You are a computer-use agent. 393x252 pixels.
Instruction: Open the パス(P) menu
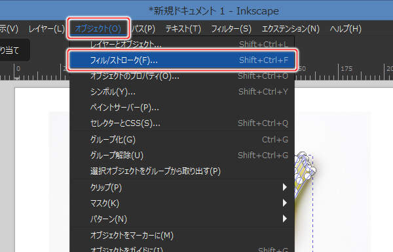click(x=143, y=29)
